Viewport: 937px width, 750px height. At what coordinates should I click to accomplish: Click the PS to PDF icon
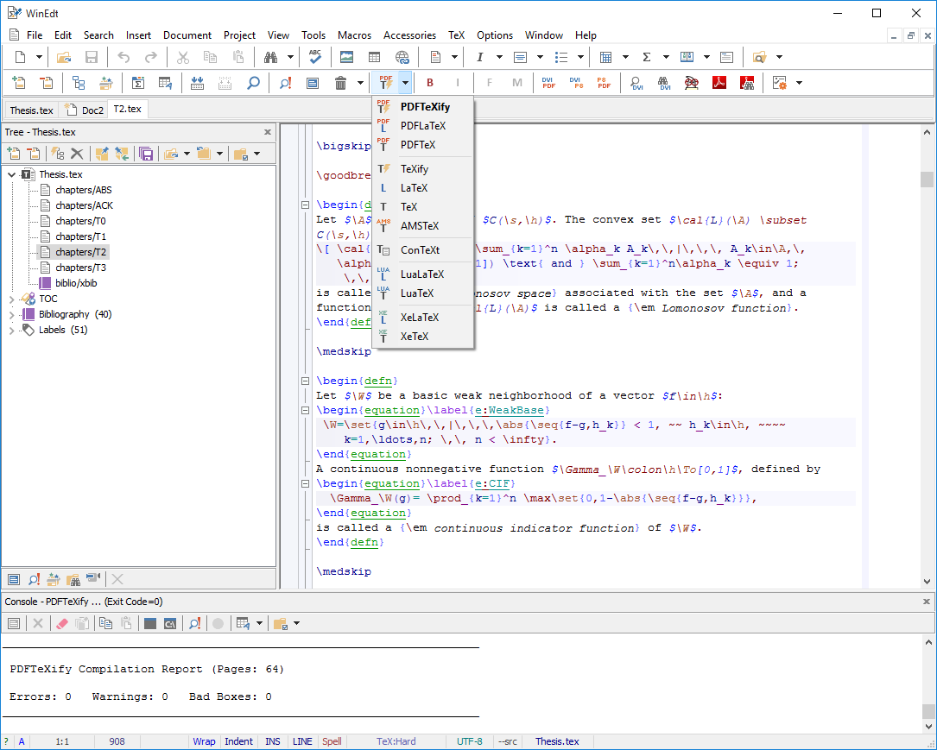(605, 83)
